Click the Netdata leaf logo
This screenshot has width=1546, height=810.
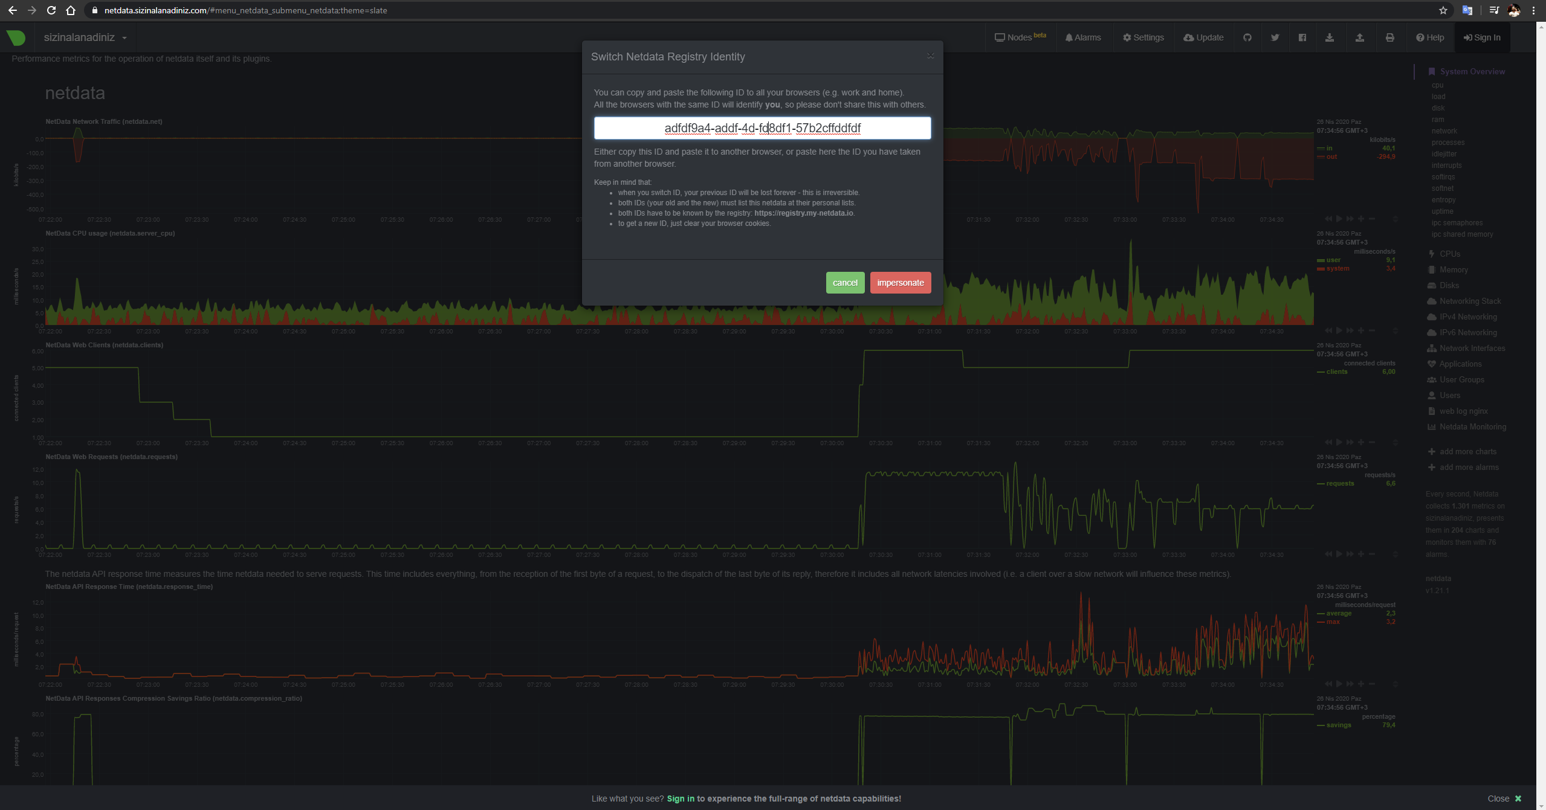click(16, 37)
